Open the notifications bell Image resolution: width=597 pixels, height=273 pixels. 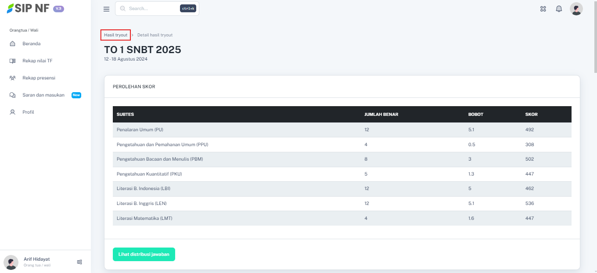tap(559, 9)
